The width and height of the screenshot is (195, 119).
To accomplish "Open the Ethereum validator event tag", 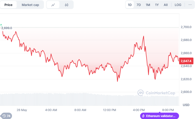I will pos(159,116).
